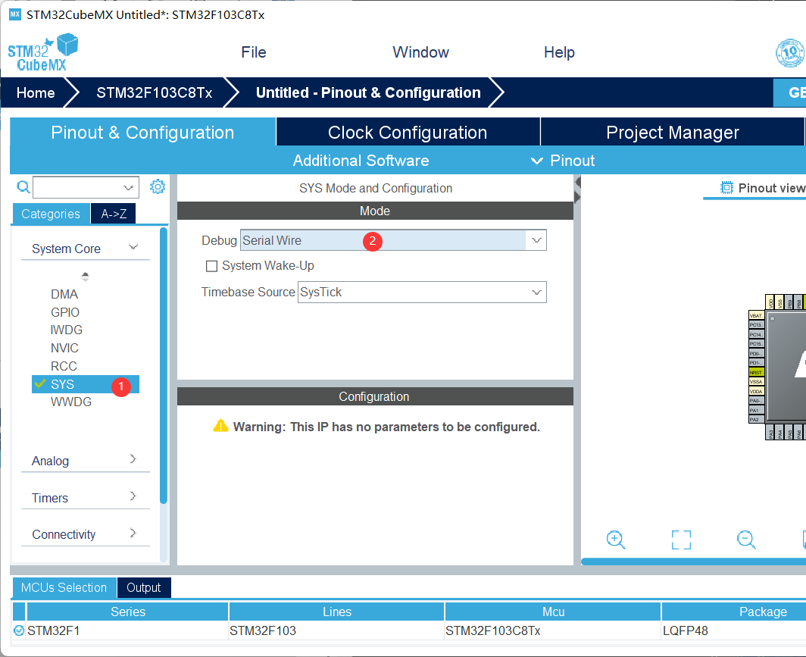Click the window title bar MX icon
806x657 pixels.
tap(15, 14)
